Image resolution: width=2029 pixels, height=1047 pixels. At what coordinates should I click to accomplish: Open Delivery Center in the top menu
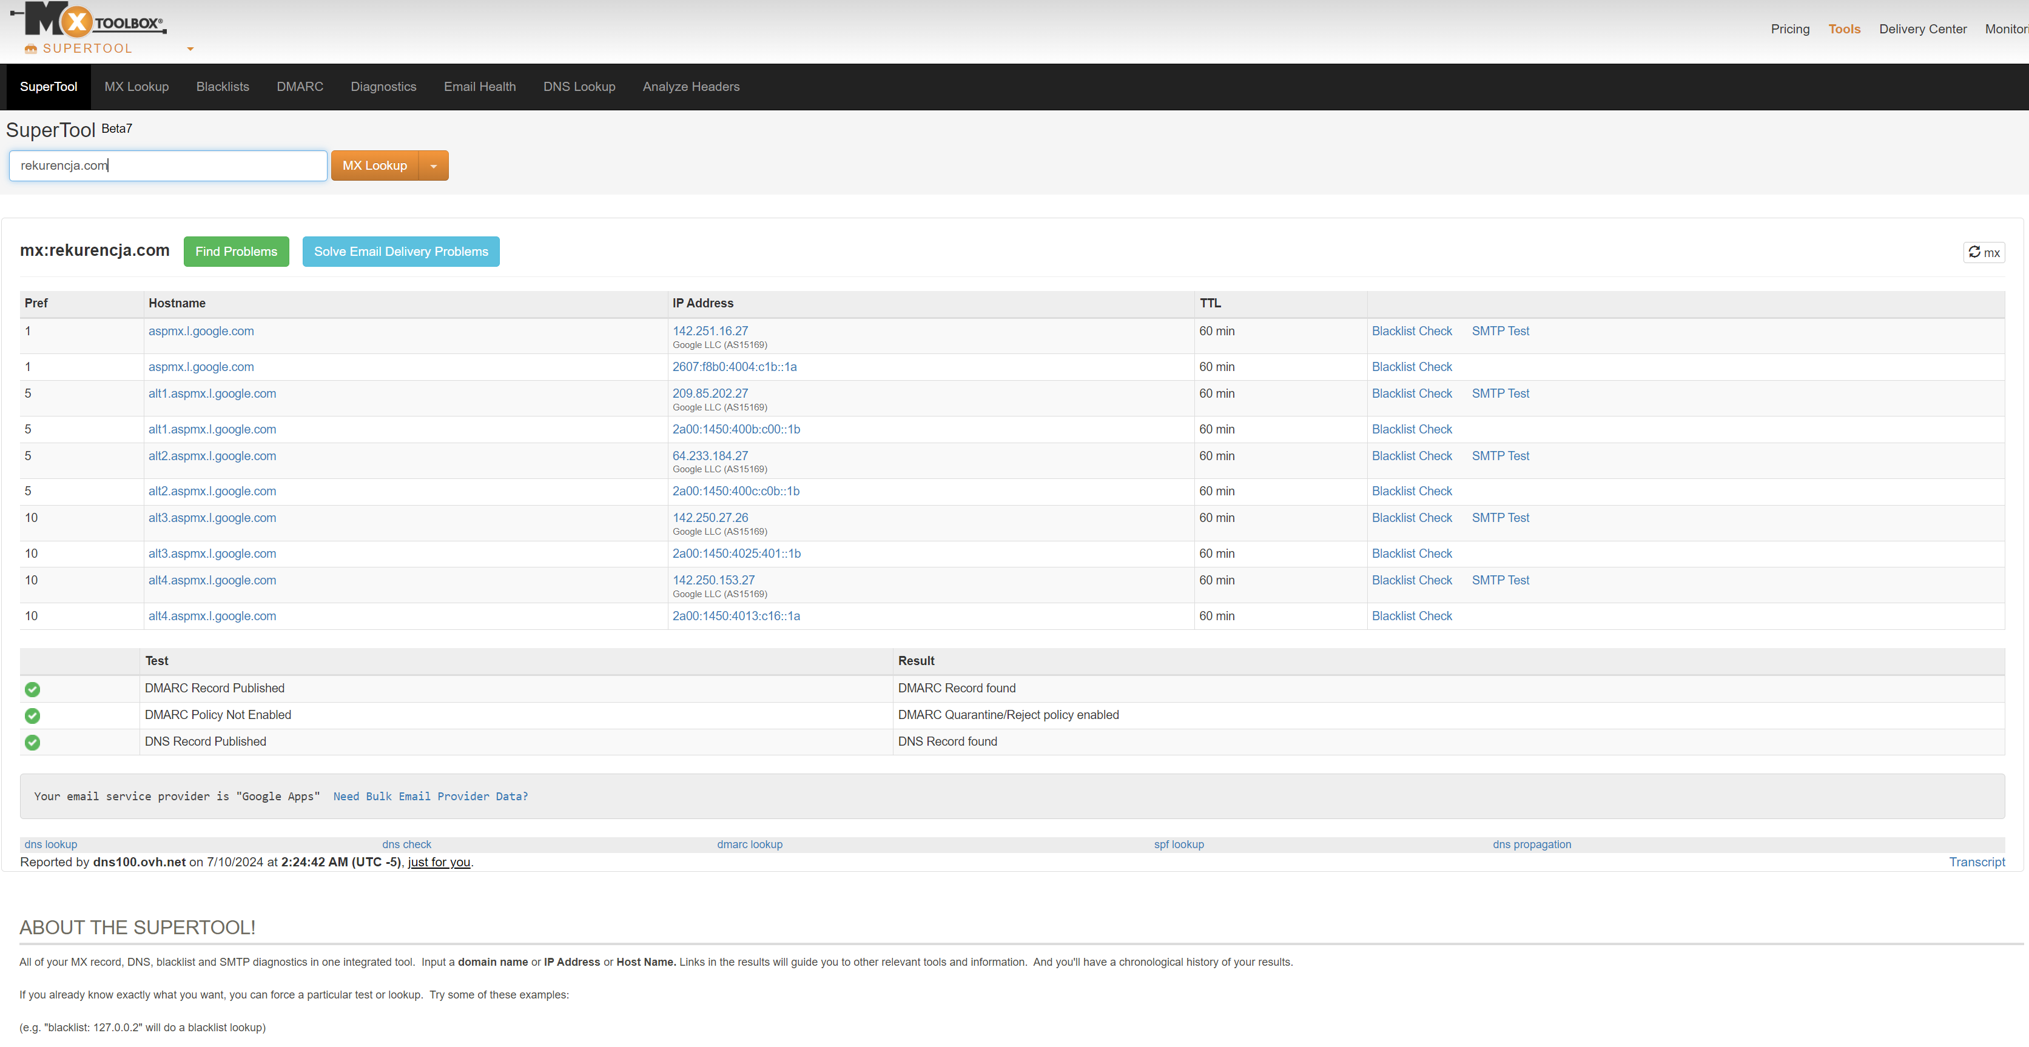(x=1922, y=29)
